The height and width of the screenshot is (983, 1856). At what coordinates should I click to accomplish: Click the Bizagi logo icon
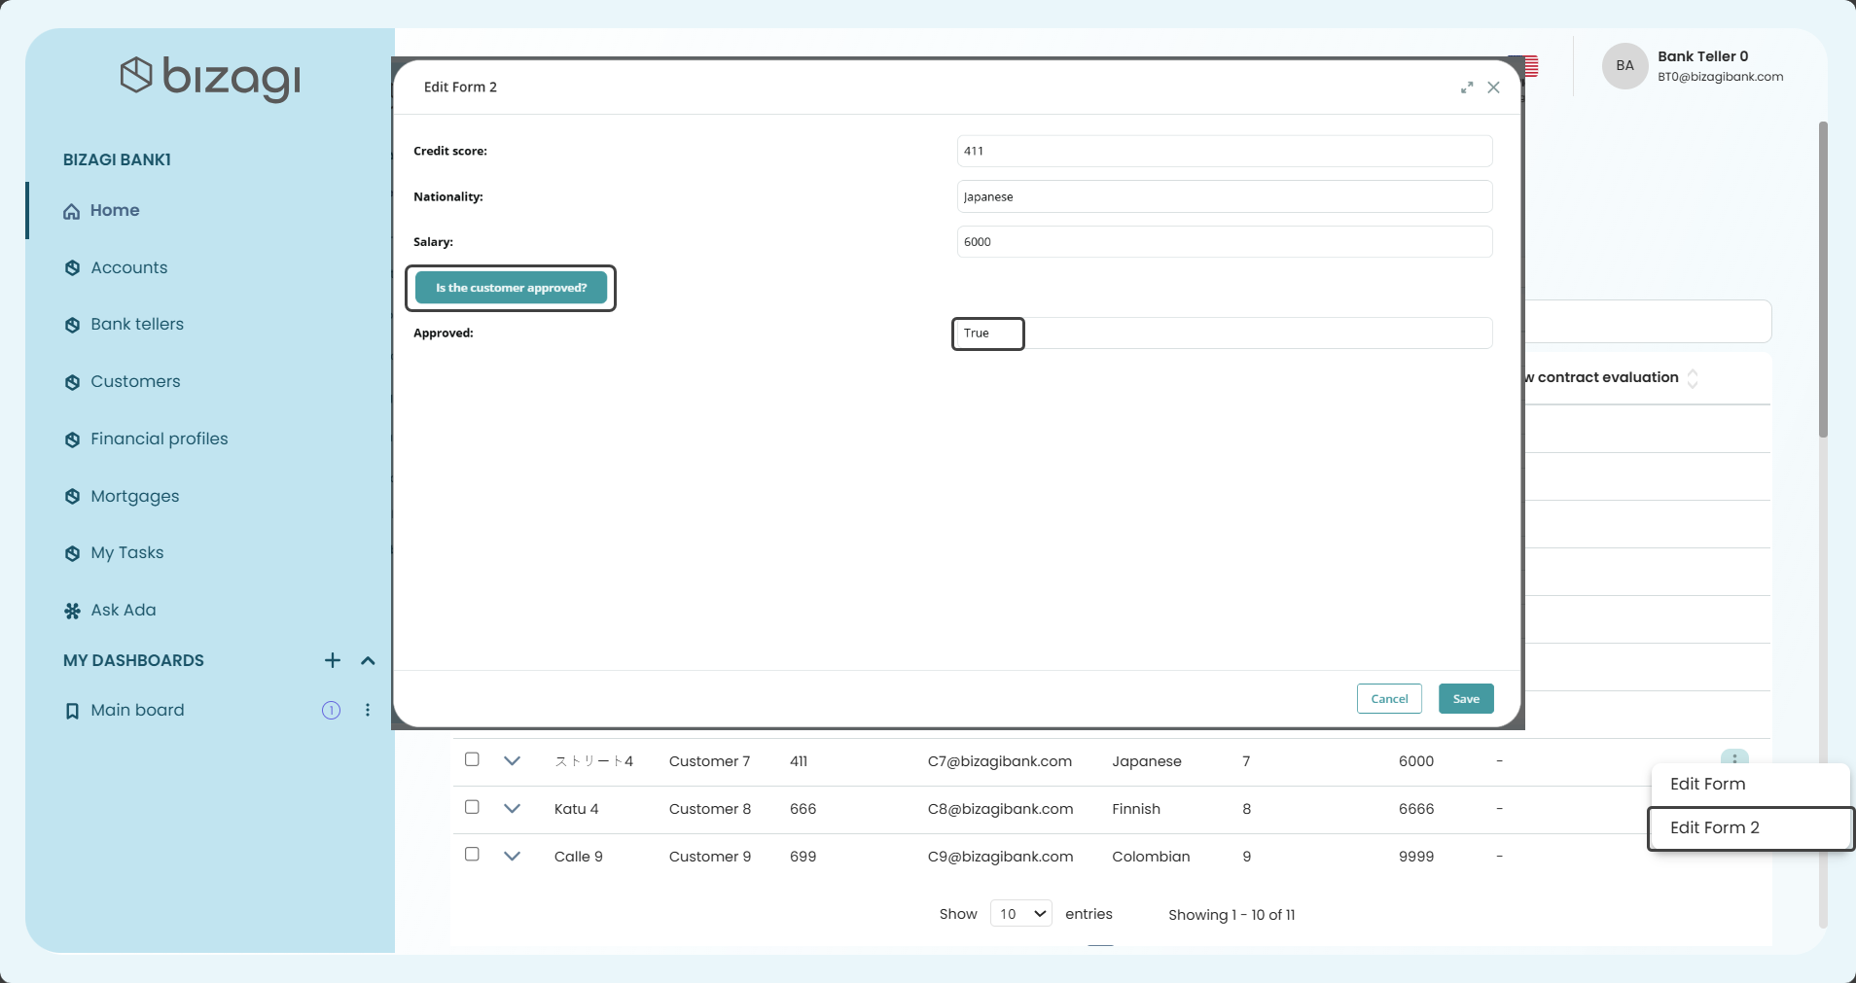[x=136, y=75]
